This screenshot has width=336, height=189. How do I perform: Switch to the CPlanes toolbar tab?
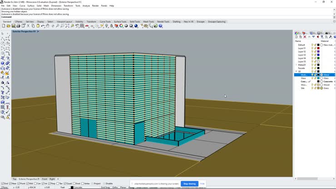pyautogui.click(x=19, y=22)
